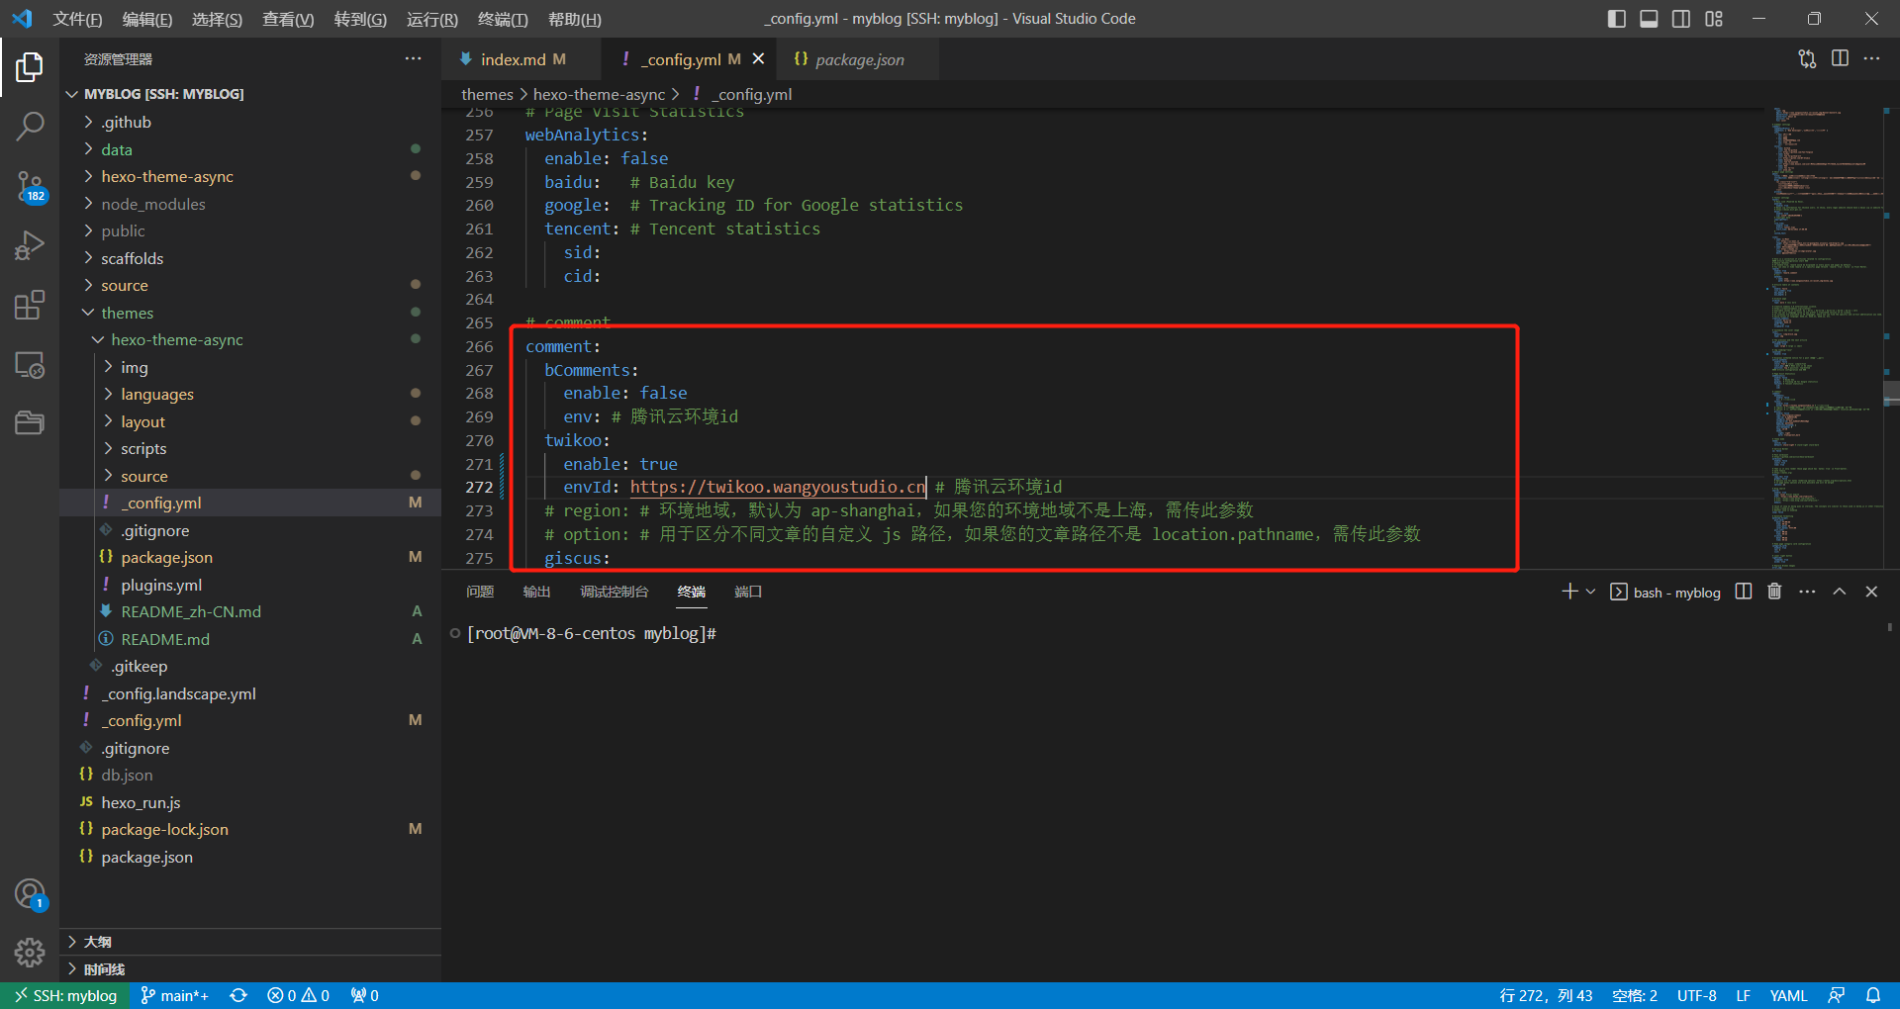Viewport: 1900px width, 1009px height.
Task: Change file encoding UTF-8
Action: pyautogui.click(x=1696, y=995)
